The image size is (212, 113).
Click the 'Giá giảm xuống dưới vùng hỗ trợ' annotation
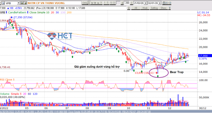tap(97, 67)
